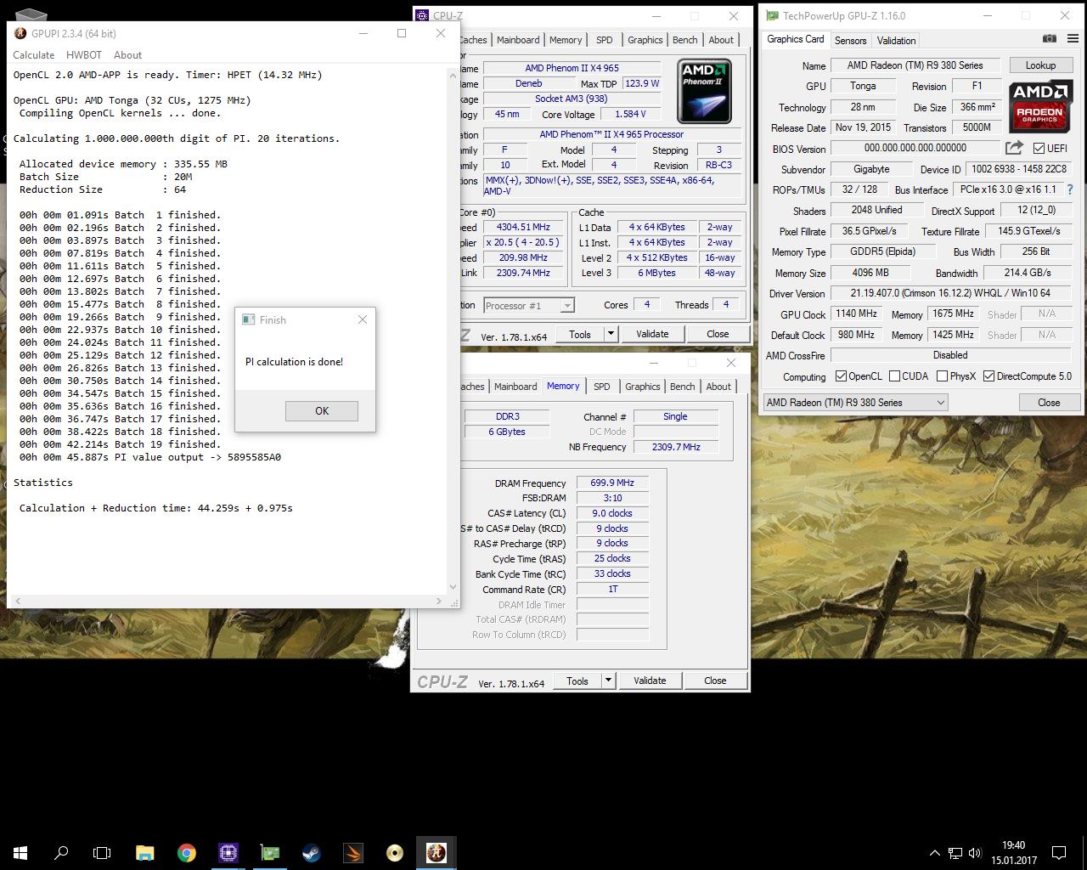Viewport: 1087px width, 870px height.
Task: Click the GPUPI vertical scrollbar track
Action: (x=453, y=331)
